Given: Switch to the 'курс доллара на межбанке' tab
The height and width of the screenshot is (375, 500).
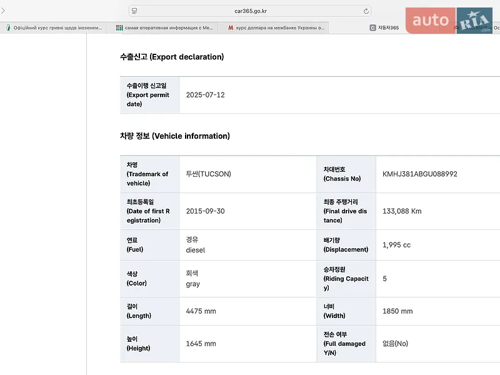Looking at the screenshot, I should point(273,27).
